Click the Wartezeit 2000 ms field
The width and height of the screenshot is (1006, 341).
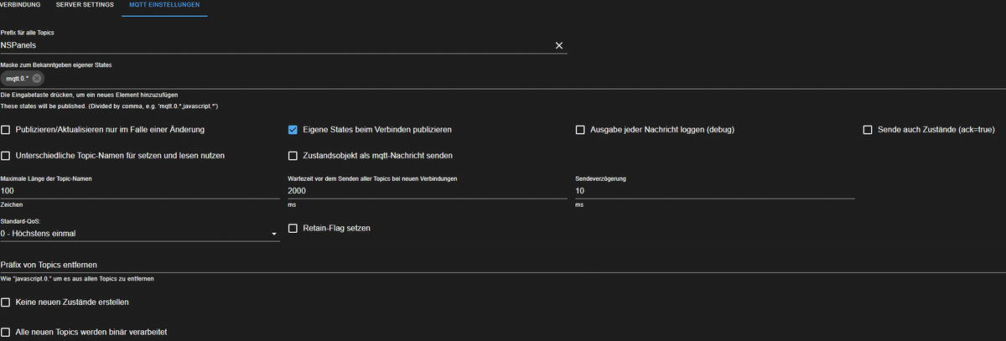pyautogui.click(x=427, y=191)
